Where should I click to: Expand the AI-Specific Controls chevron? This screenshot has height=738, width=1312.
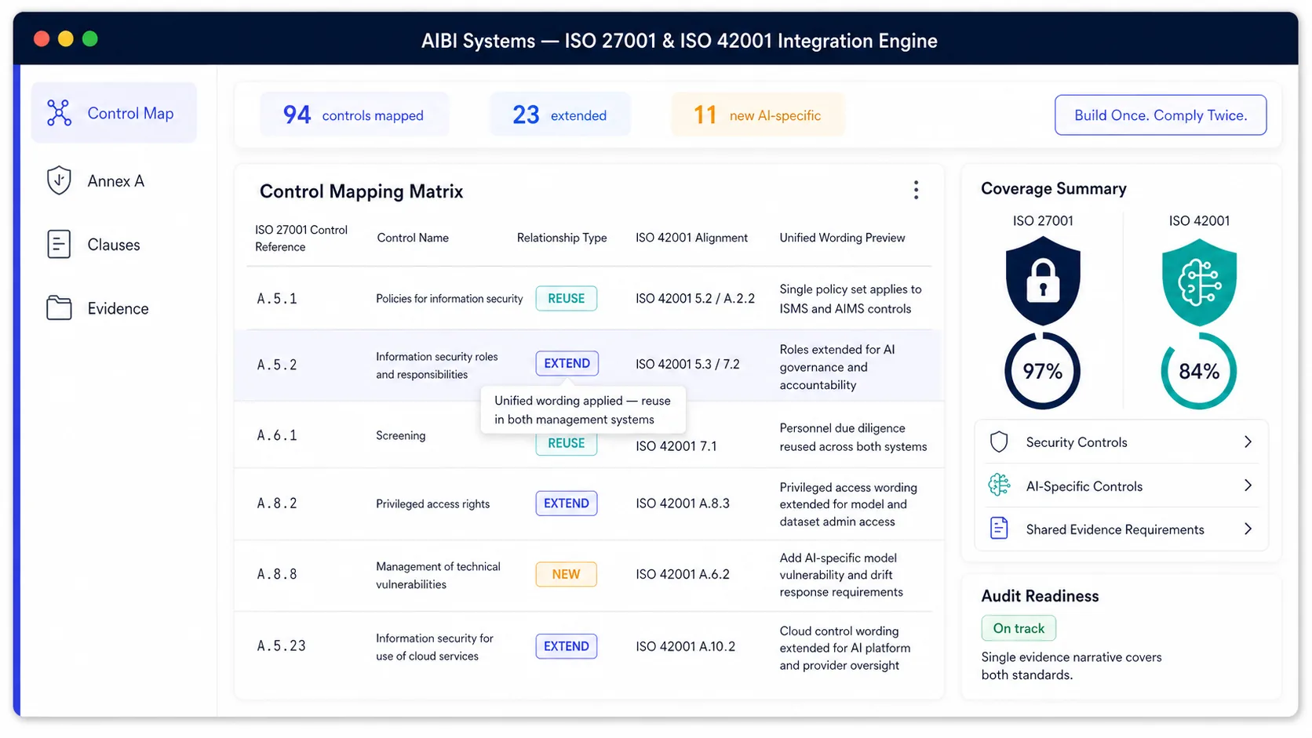pyautogui.click(x=1248, y=485)
